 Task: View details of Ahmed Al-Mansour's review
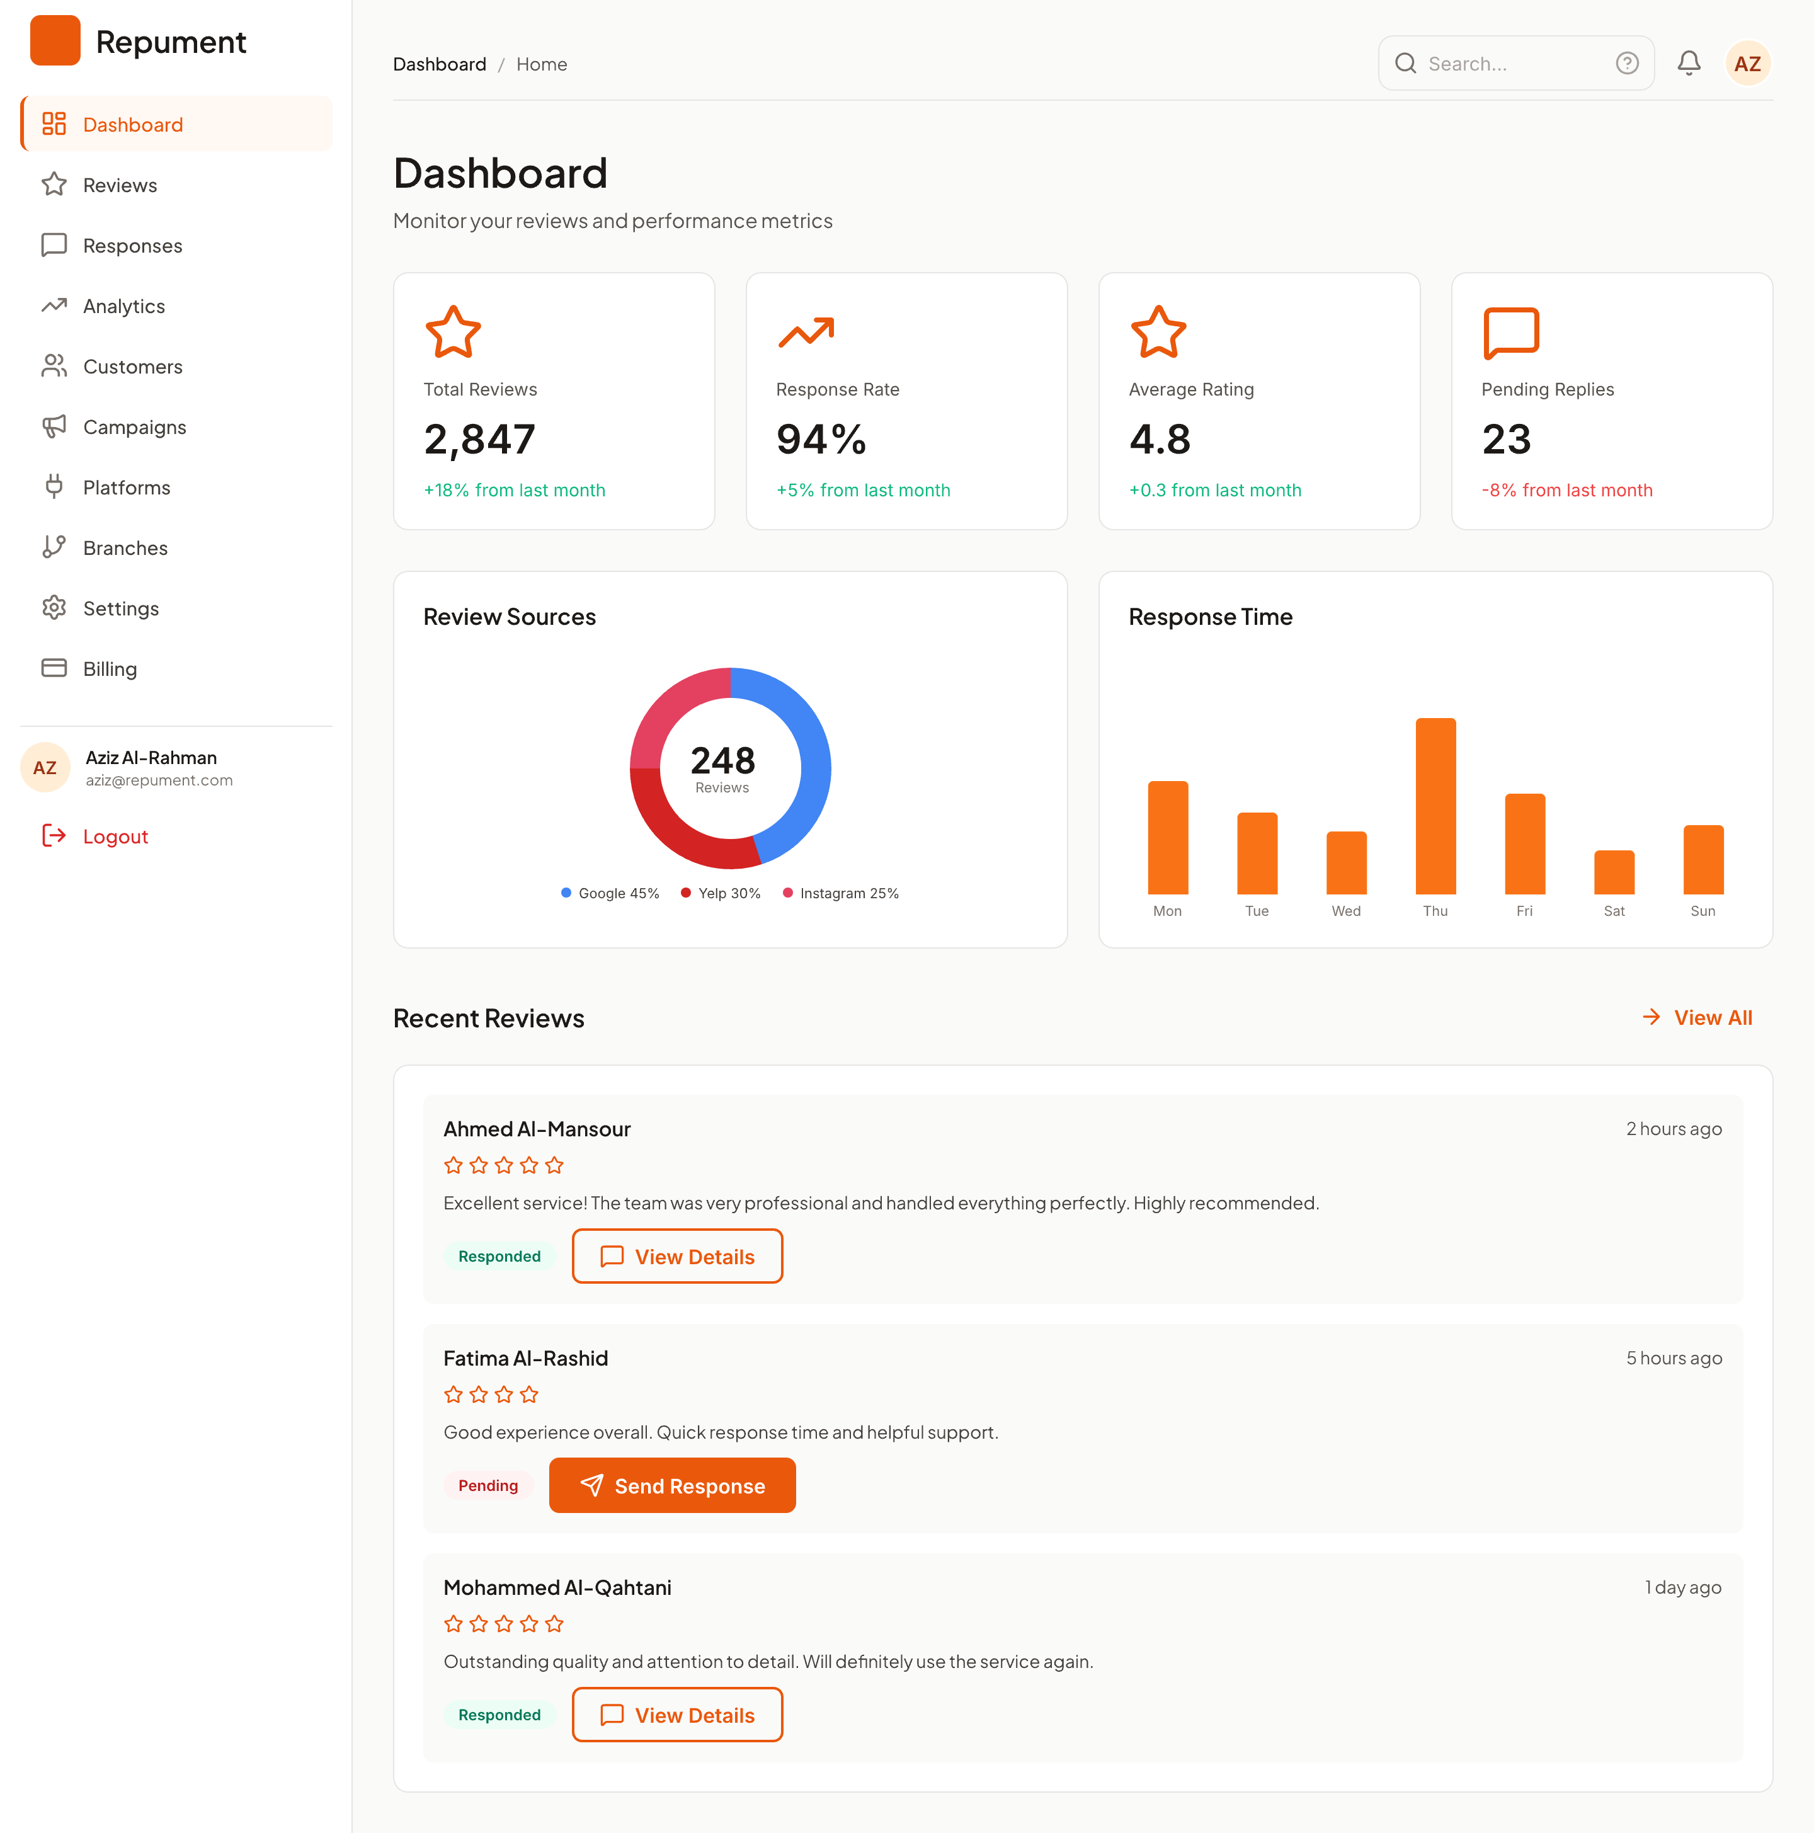pyautogui.click(x=677, y=1256)
